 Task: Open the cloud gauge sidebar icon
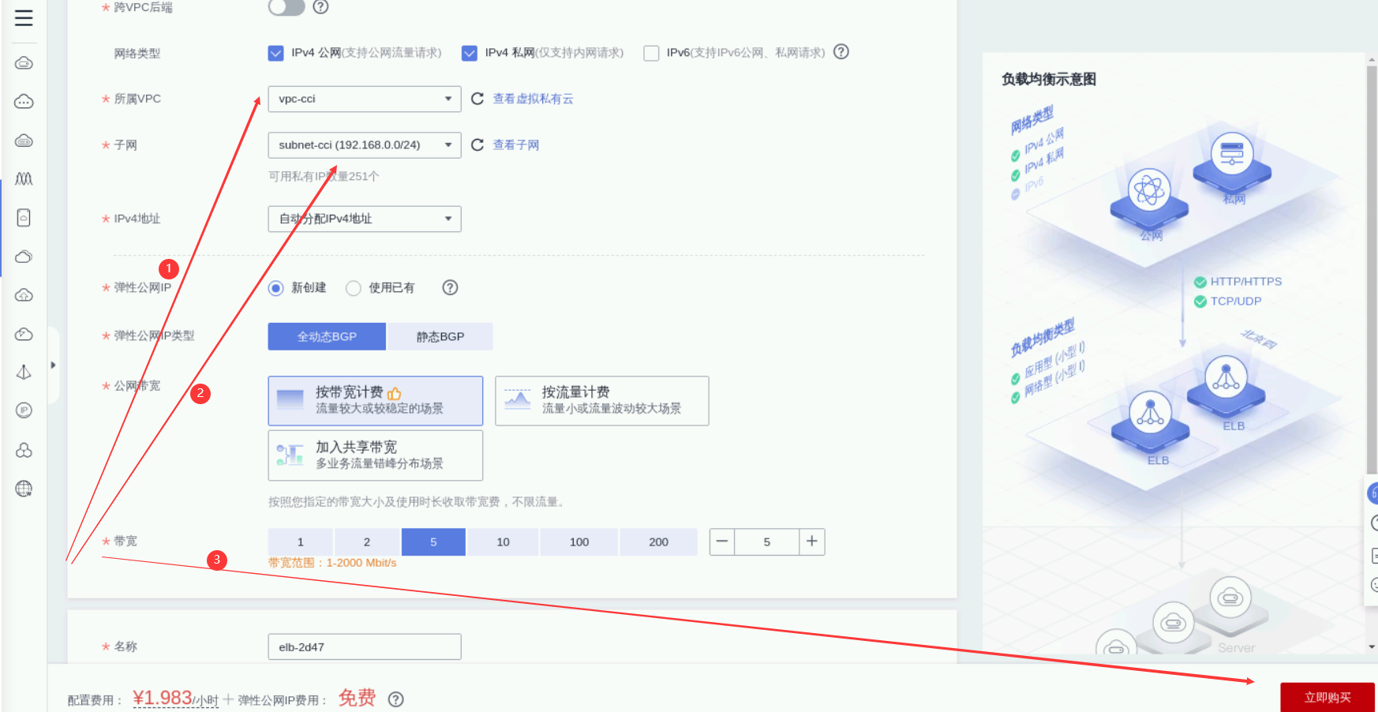[24, 334]
